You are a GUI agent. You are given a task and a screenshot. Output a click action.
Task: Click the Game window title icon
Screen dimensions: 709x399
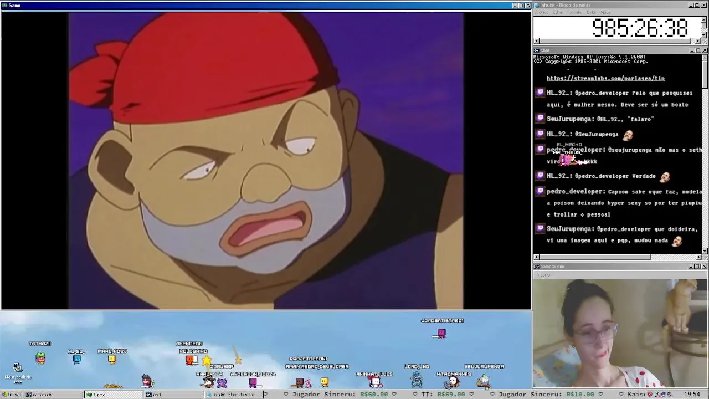tap(4, 5)
